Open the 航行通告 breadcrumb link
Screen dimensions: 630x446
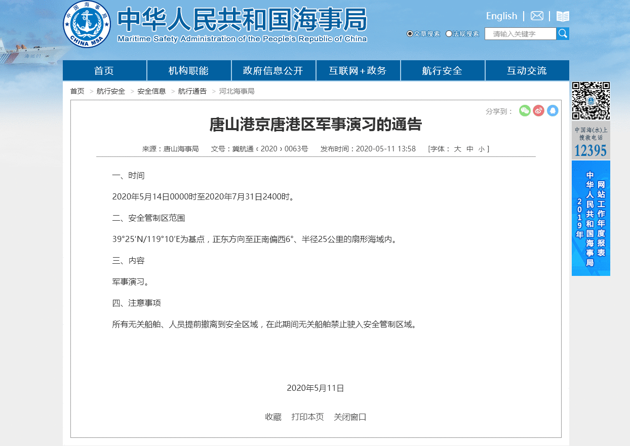192,91
